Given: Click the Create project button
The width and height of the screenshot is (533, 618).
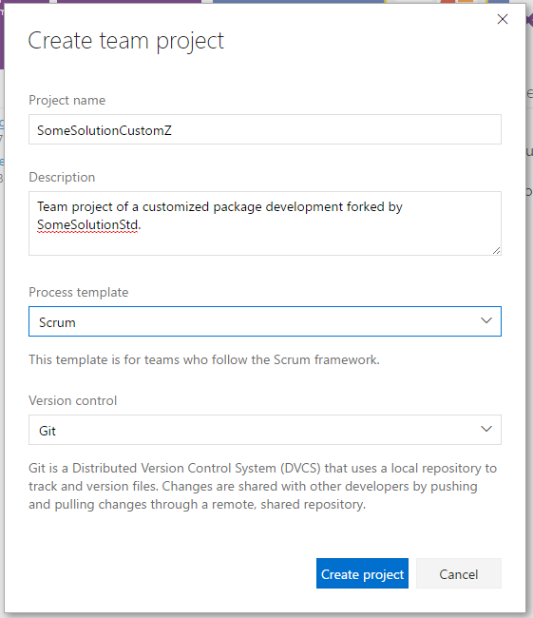Looking at the screenshot, I should (362, 573).
